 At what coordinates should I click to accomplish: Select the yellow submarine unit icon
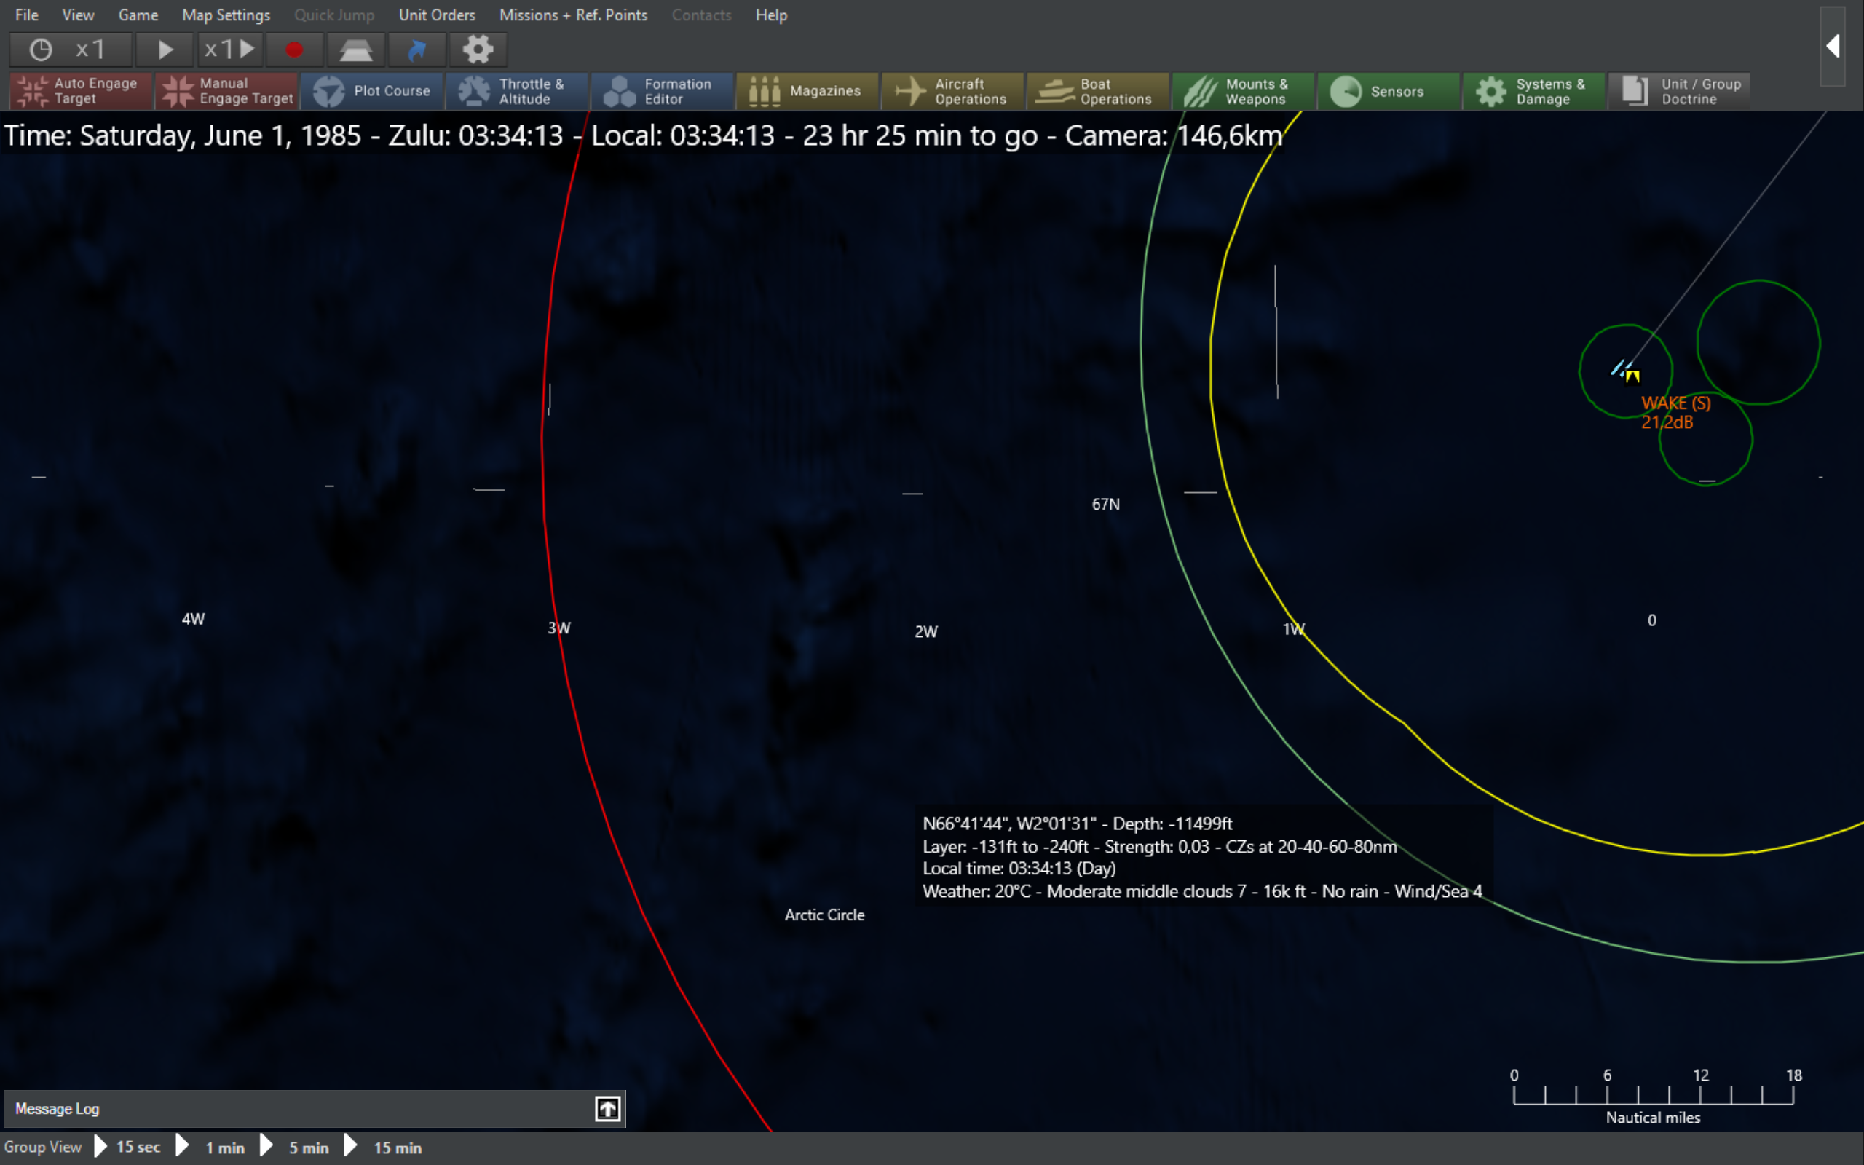1632,376
